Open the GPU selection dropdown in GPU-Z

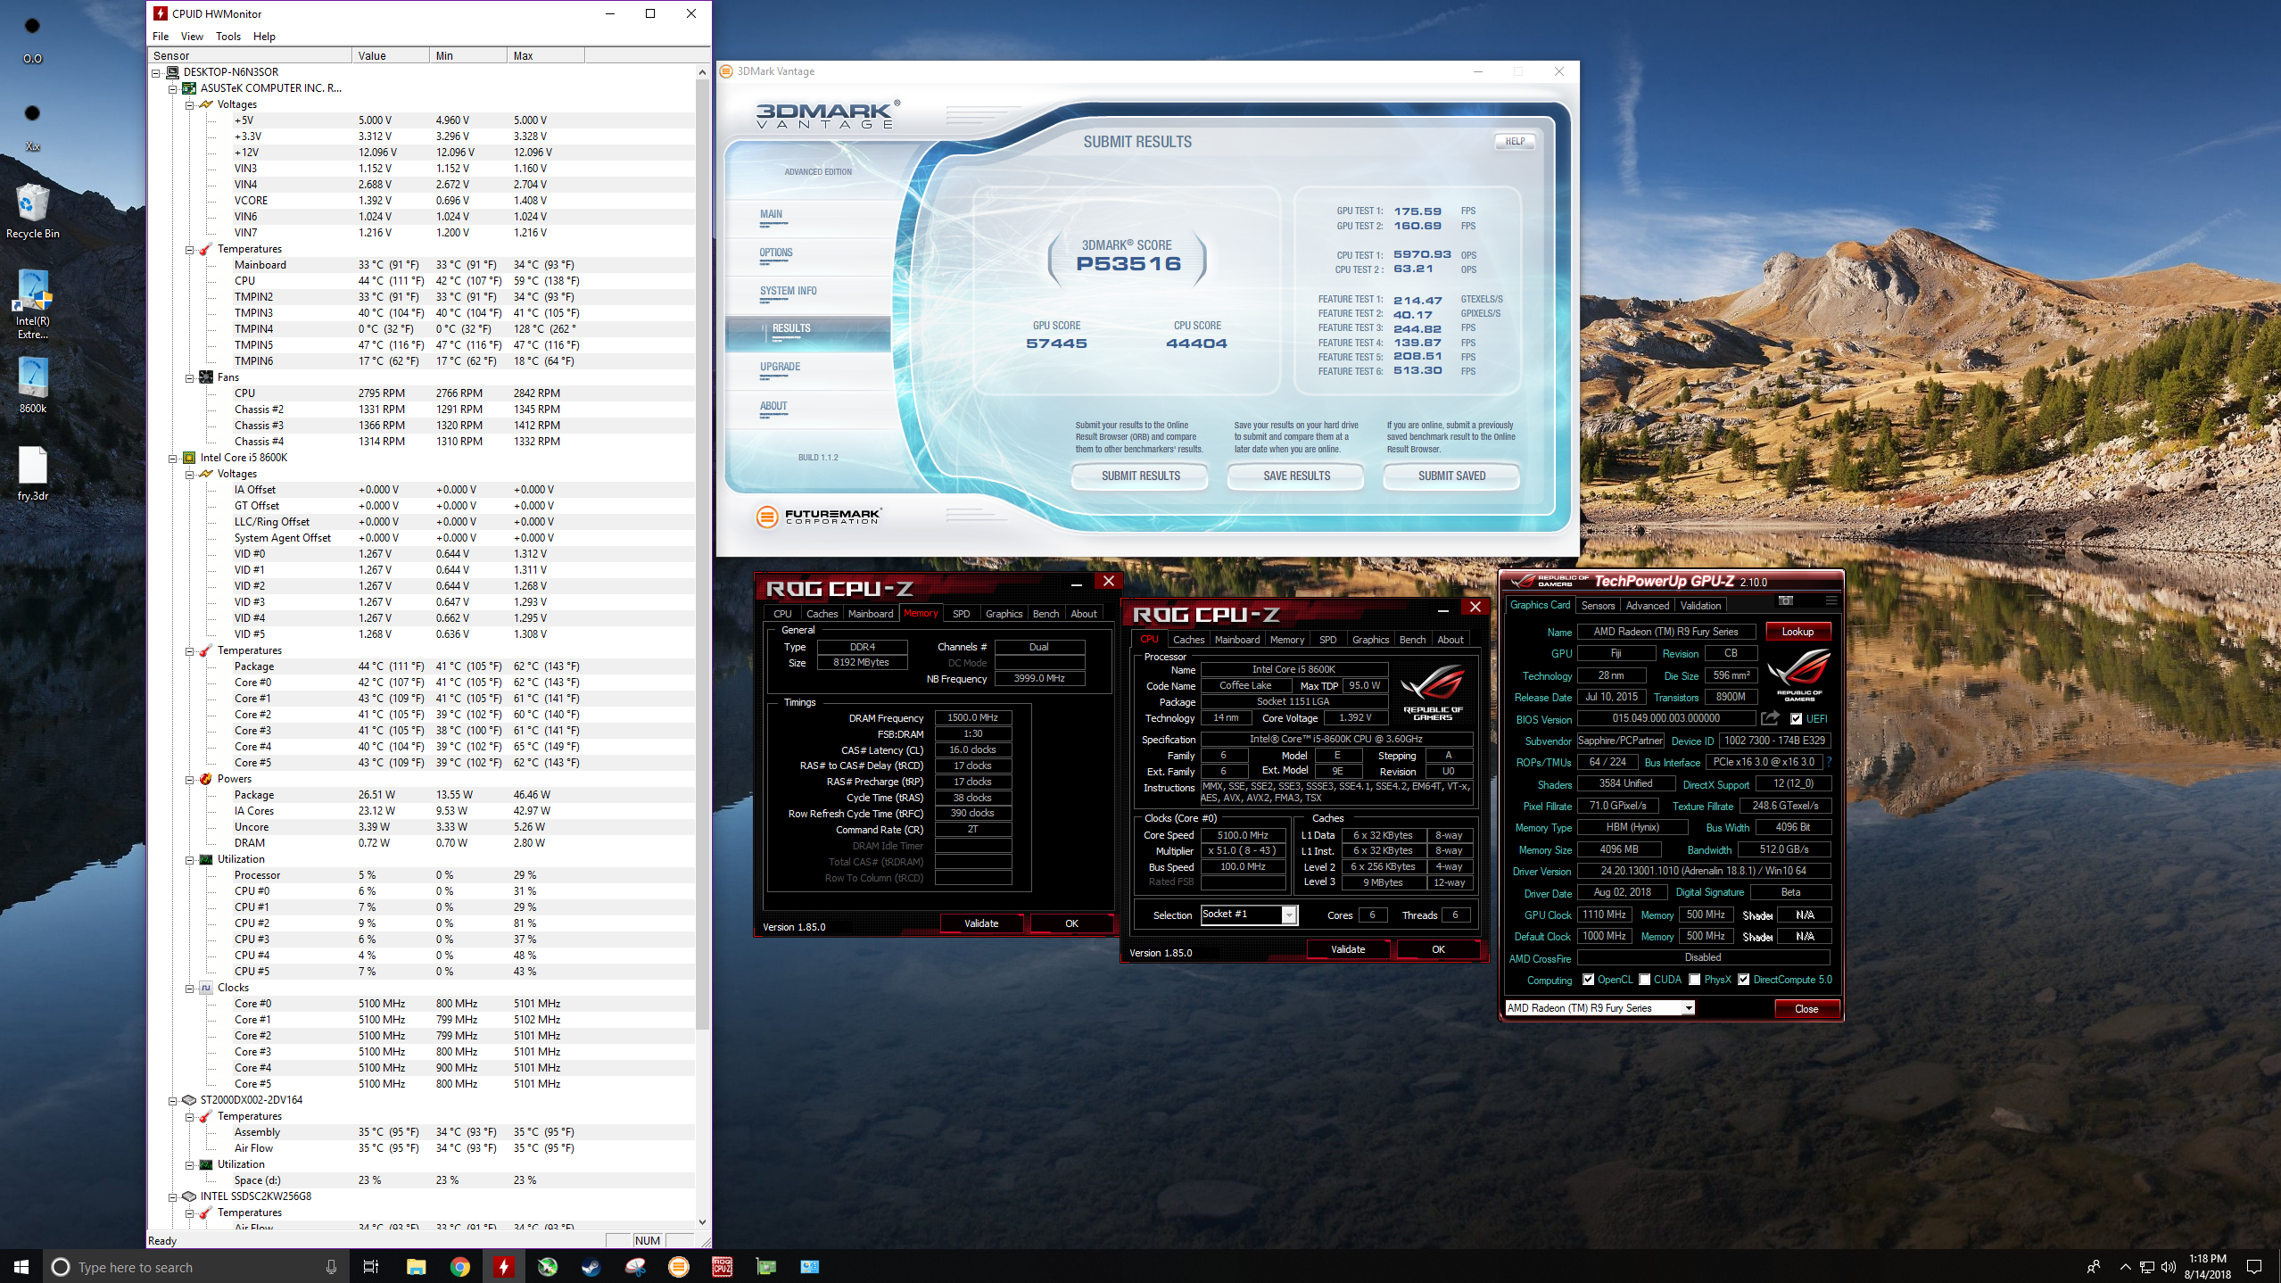click(1688, 1008)
